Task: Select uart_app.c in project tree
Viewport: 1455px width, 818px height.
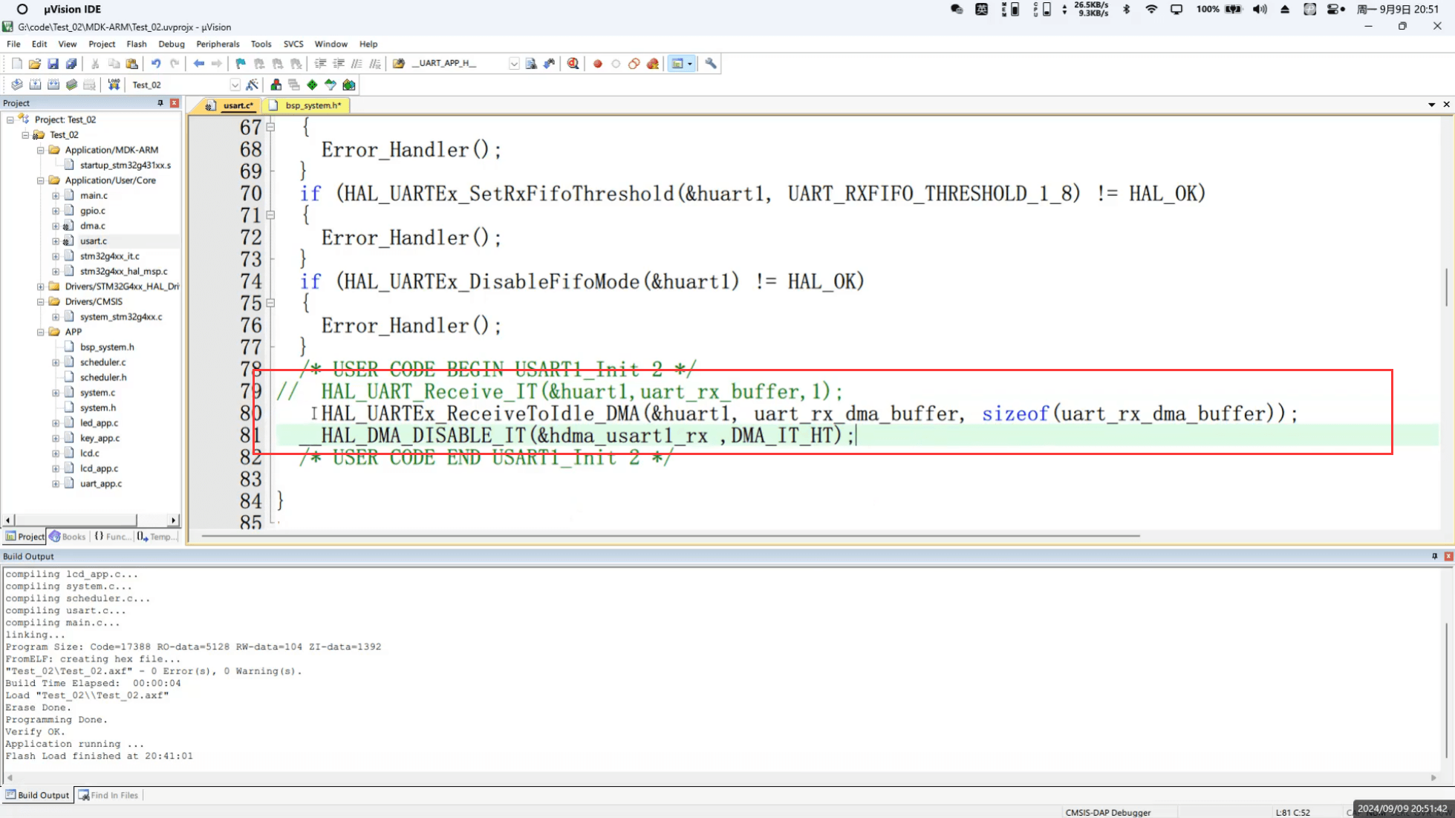Action: click(x=100, y=484)
